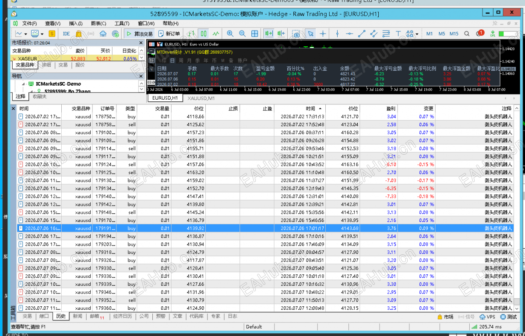Image resolution: width=525 pixels, height=336 pixels.
Task: Open chart type dropdown arrow beside line icon
Action: point(26,34)
